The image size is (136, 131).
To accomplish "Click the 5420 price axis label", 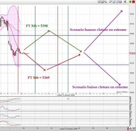I will (x=132, y=14).
